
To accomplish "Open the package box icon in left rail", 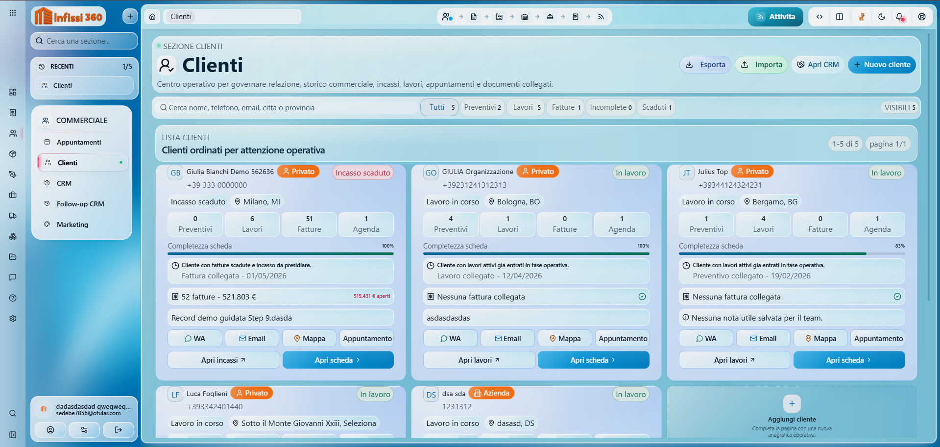I will point(13,154).
